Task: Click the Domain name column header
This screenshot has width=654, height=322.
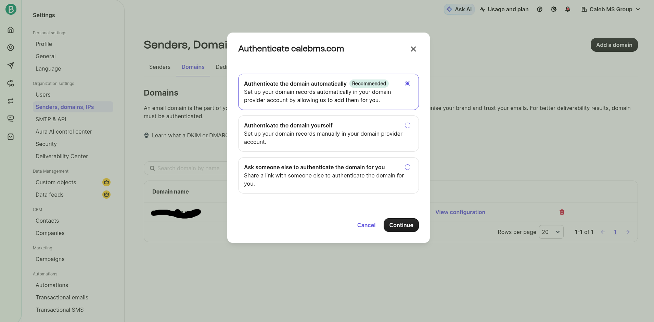Action: [x=170, y=191]
